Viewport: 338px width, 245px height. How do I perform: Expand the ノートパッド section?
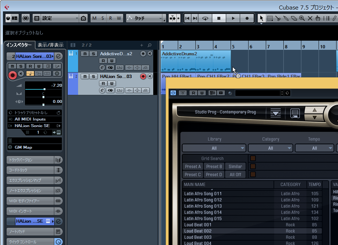click(x=30, y=232)
